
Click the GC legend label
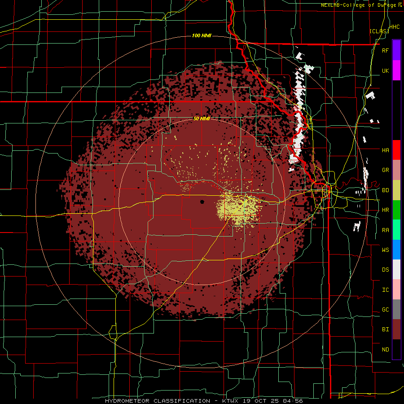385,310
